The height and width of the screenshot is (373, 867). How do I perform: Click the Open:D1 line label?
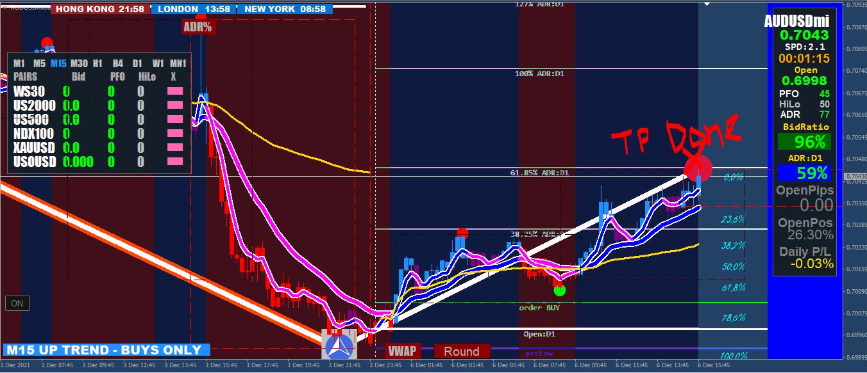[x=539, y=333]
